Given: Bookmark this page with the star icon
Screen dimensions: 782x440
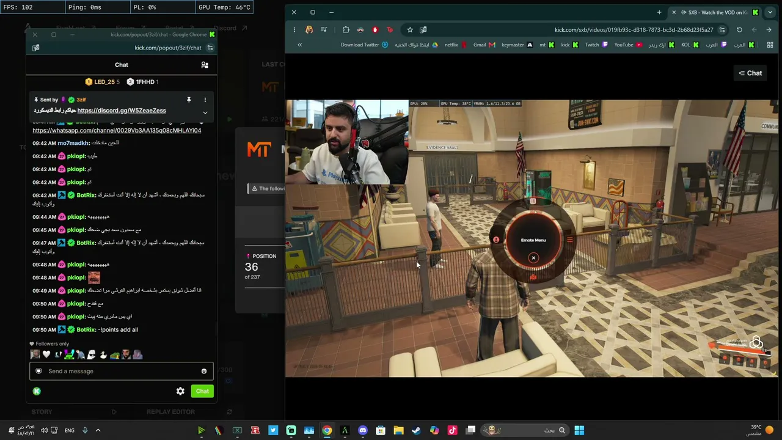Looking at the screenshot, I should (x=410, y=30).
